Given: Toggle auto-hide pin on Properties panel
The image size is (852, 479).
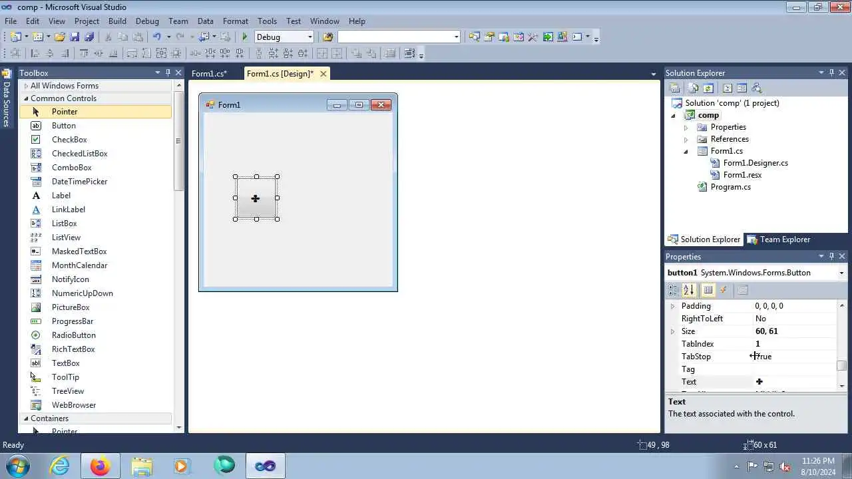Looking at the screenshot, I should click(831, 256).
